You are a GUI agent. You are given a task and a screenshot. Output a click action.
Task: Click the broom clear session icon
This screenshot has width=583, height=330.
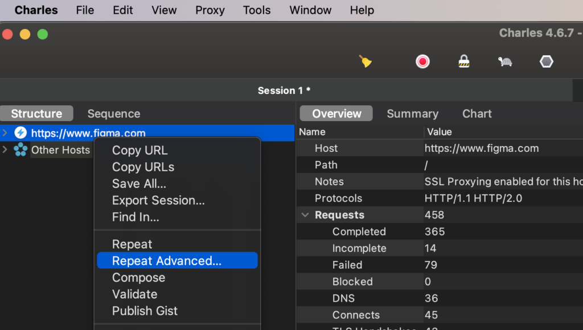(x=365, y=61)
